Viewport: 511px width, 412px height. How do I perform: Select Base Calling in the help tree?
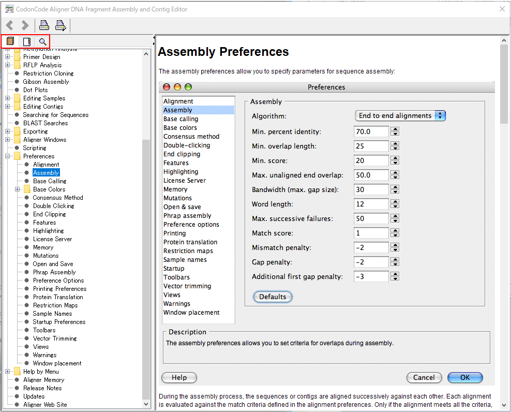[50, 181]
